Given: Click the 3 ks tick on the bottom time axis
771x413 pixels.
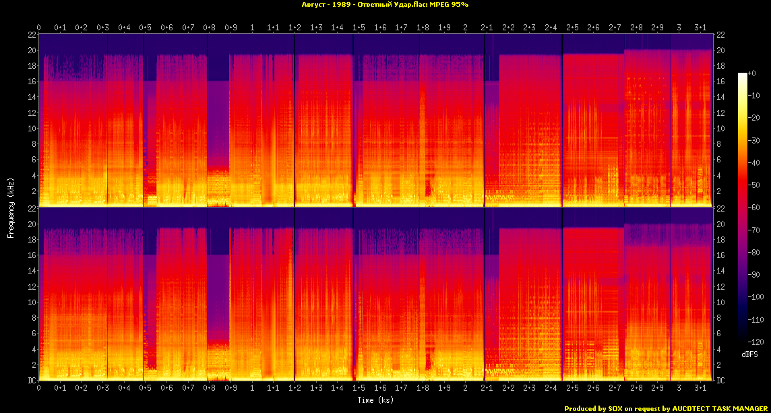Looking at the screenshot, I should coord(679,389).
